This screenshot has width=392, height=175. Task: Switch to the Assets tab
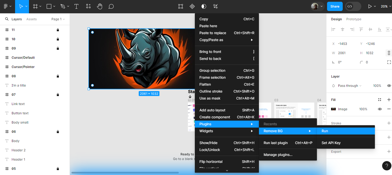click(32, 19)
